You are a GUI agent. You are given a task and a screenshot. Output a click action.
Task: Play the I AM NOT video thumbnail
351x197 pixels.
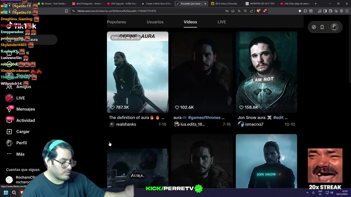(x=266, y=72)
